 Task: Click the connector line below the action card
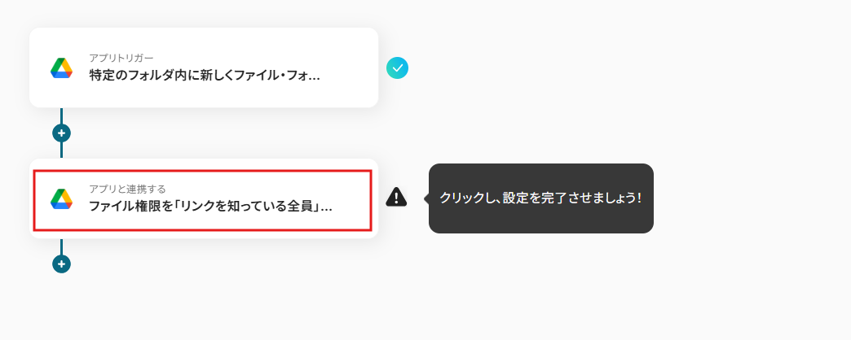61,246
